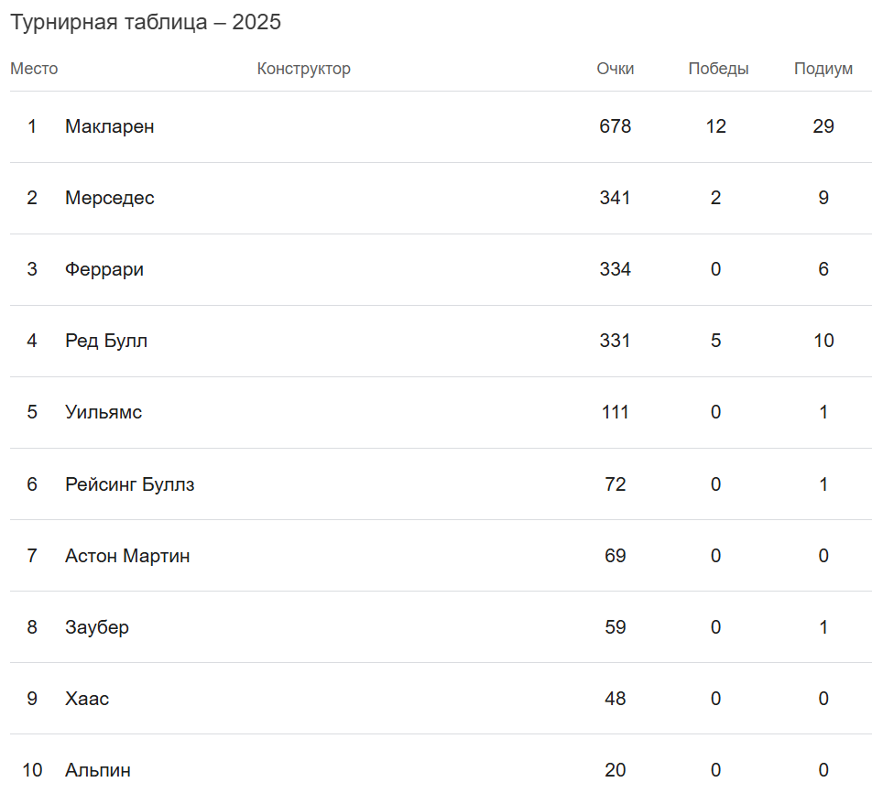Click the Макларен constructor name
This screenshot has height=804, width=872.
pos(109,126)
